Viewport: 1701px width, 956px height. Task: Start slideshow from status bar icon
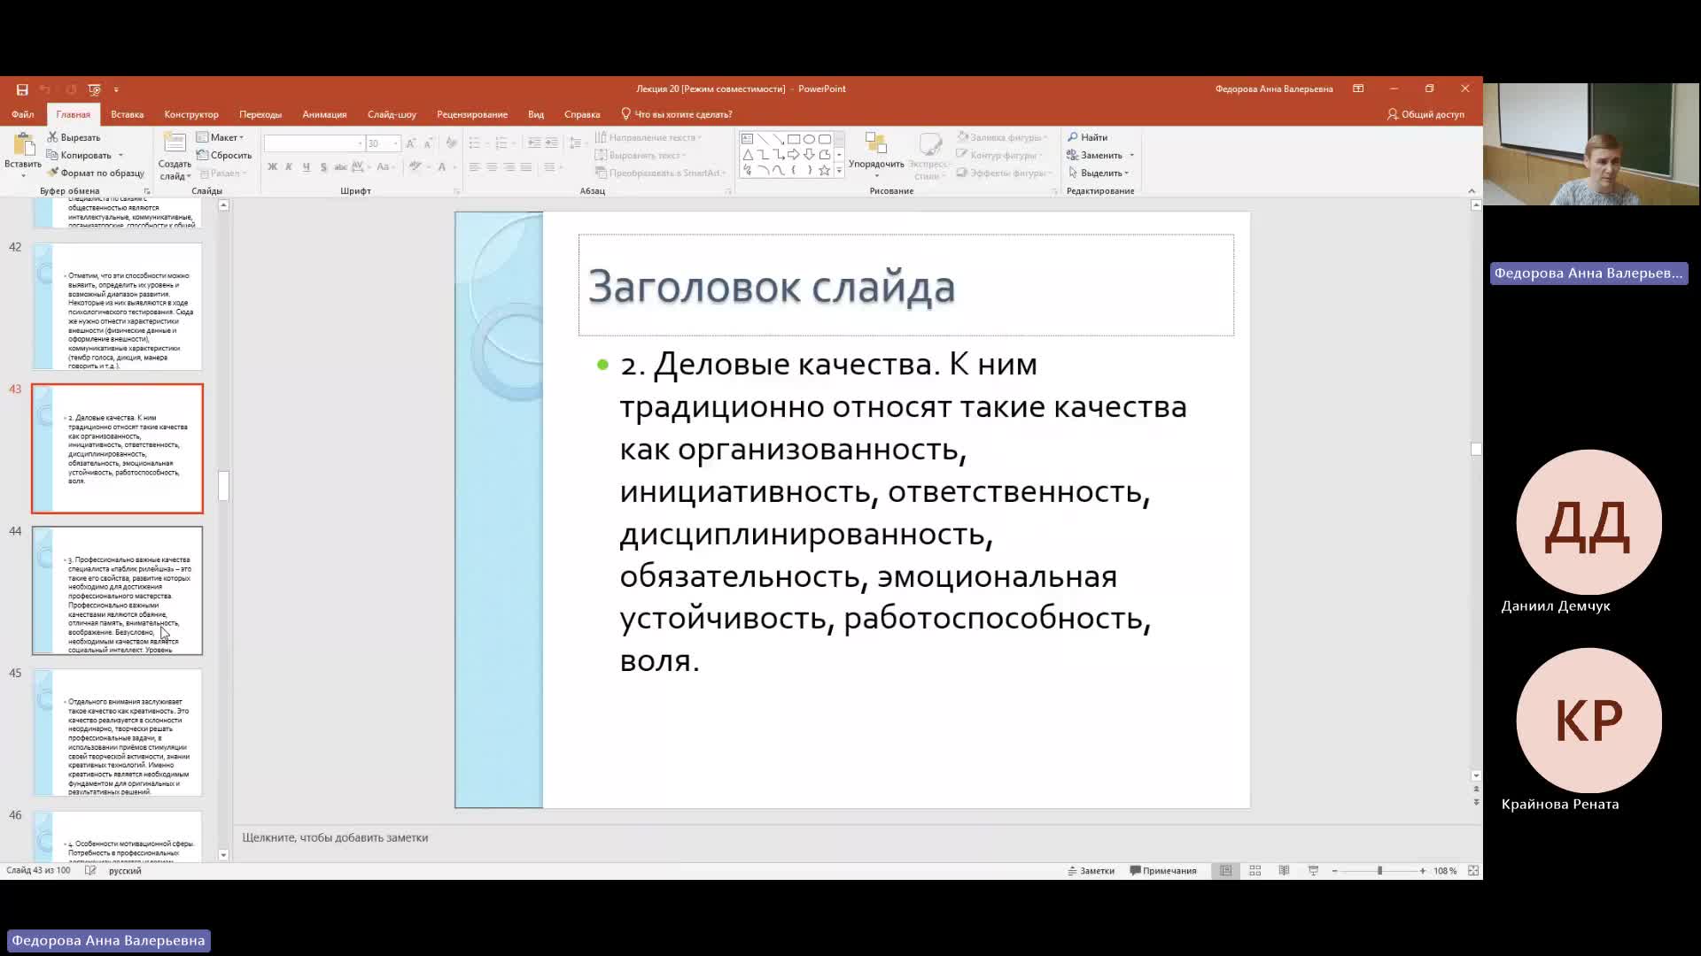[x=1313, y=871]
